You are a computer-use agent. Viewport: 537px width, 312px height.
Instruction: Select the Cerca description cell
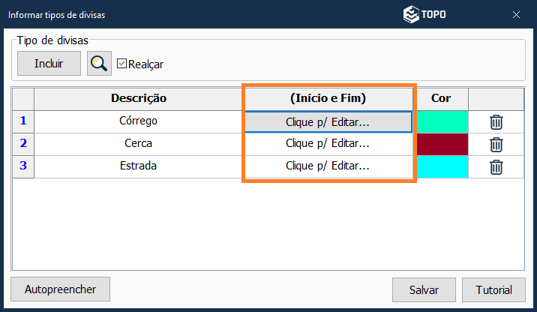(138, 144)
